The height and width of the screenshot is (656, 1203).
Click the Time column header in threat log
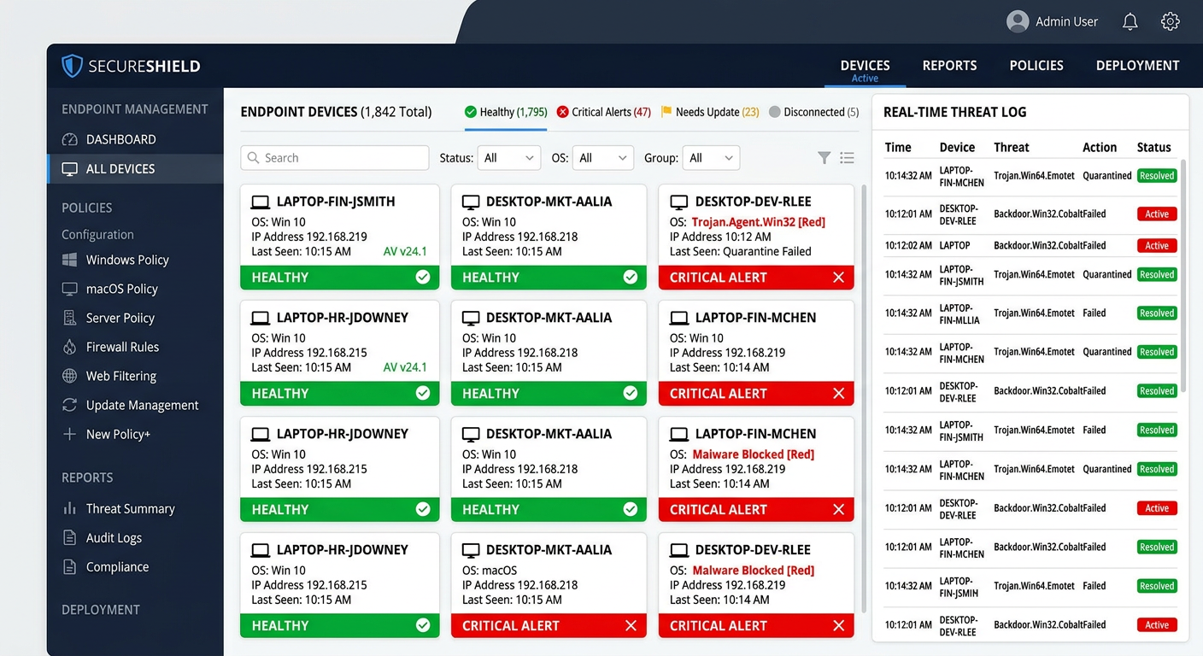[x=898, y=147]
